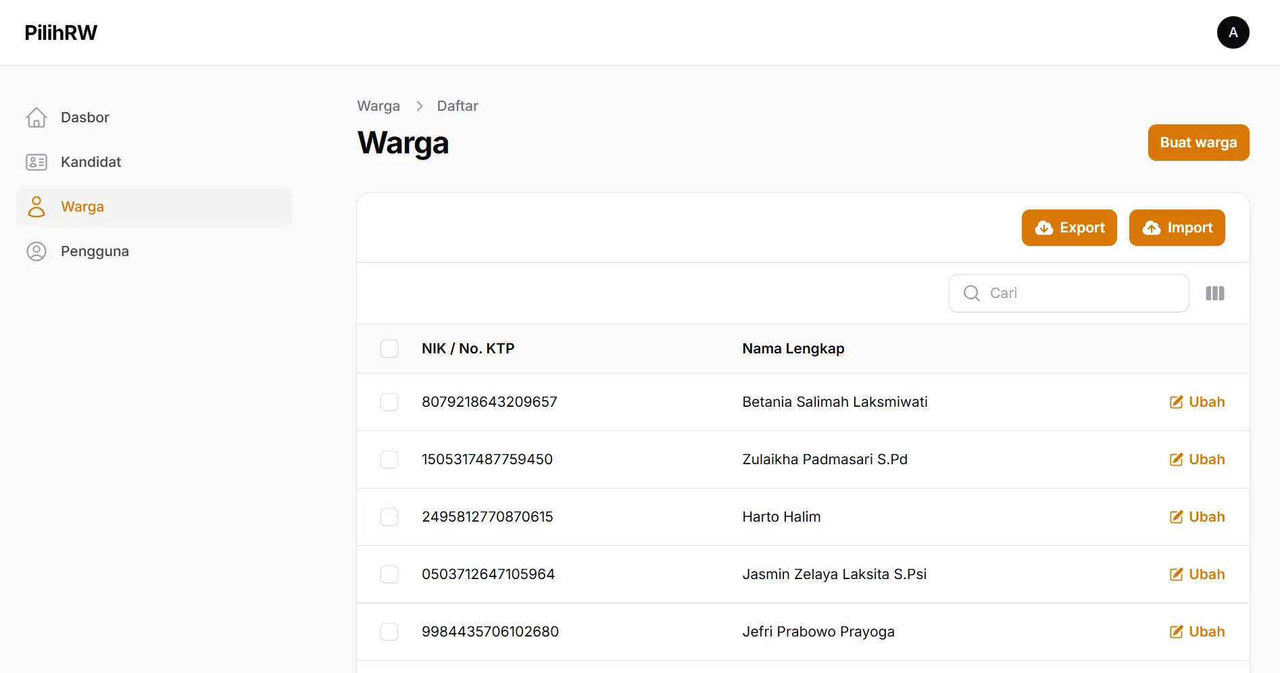Click the PilihRW logo text

point(60,32)
